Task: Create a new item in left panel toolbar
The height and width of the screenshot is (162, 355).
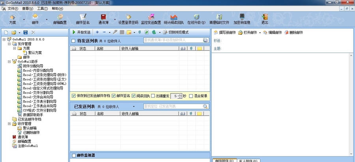Action: click(x=6, y=32)
